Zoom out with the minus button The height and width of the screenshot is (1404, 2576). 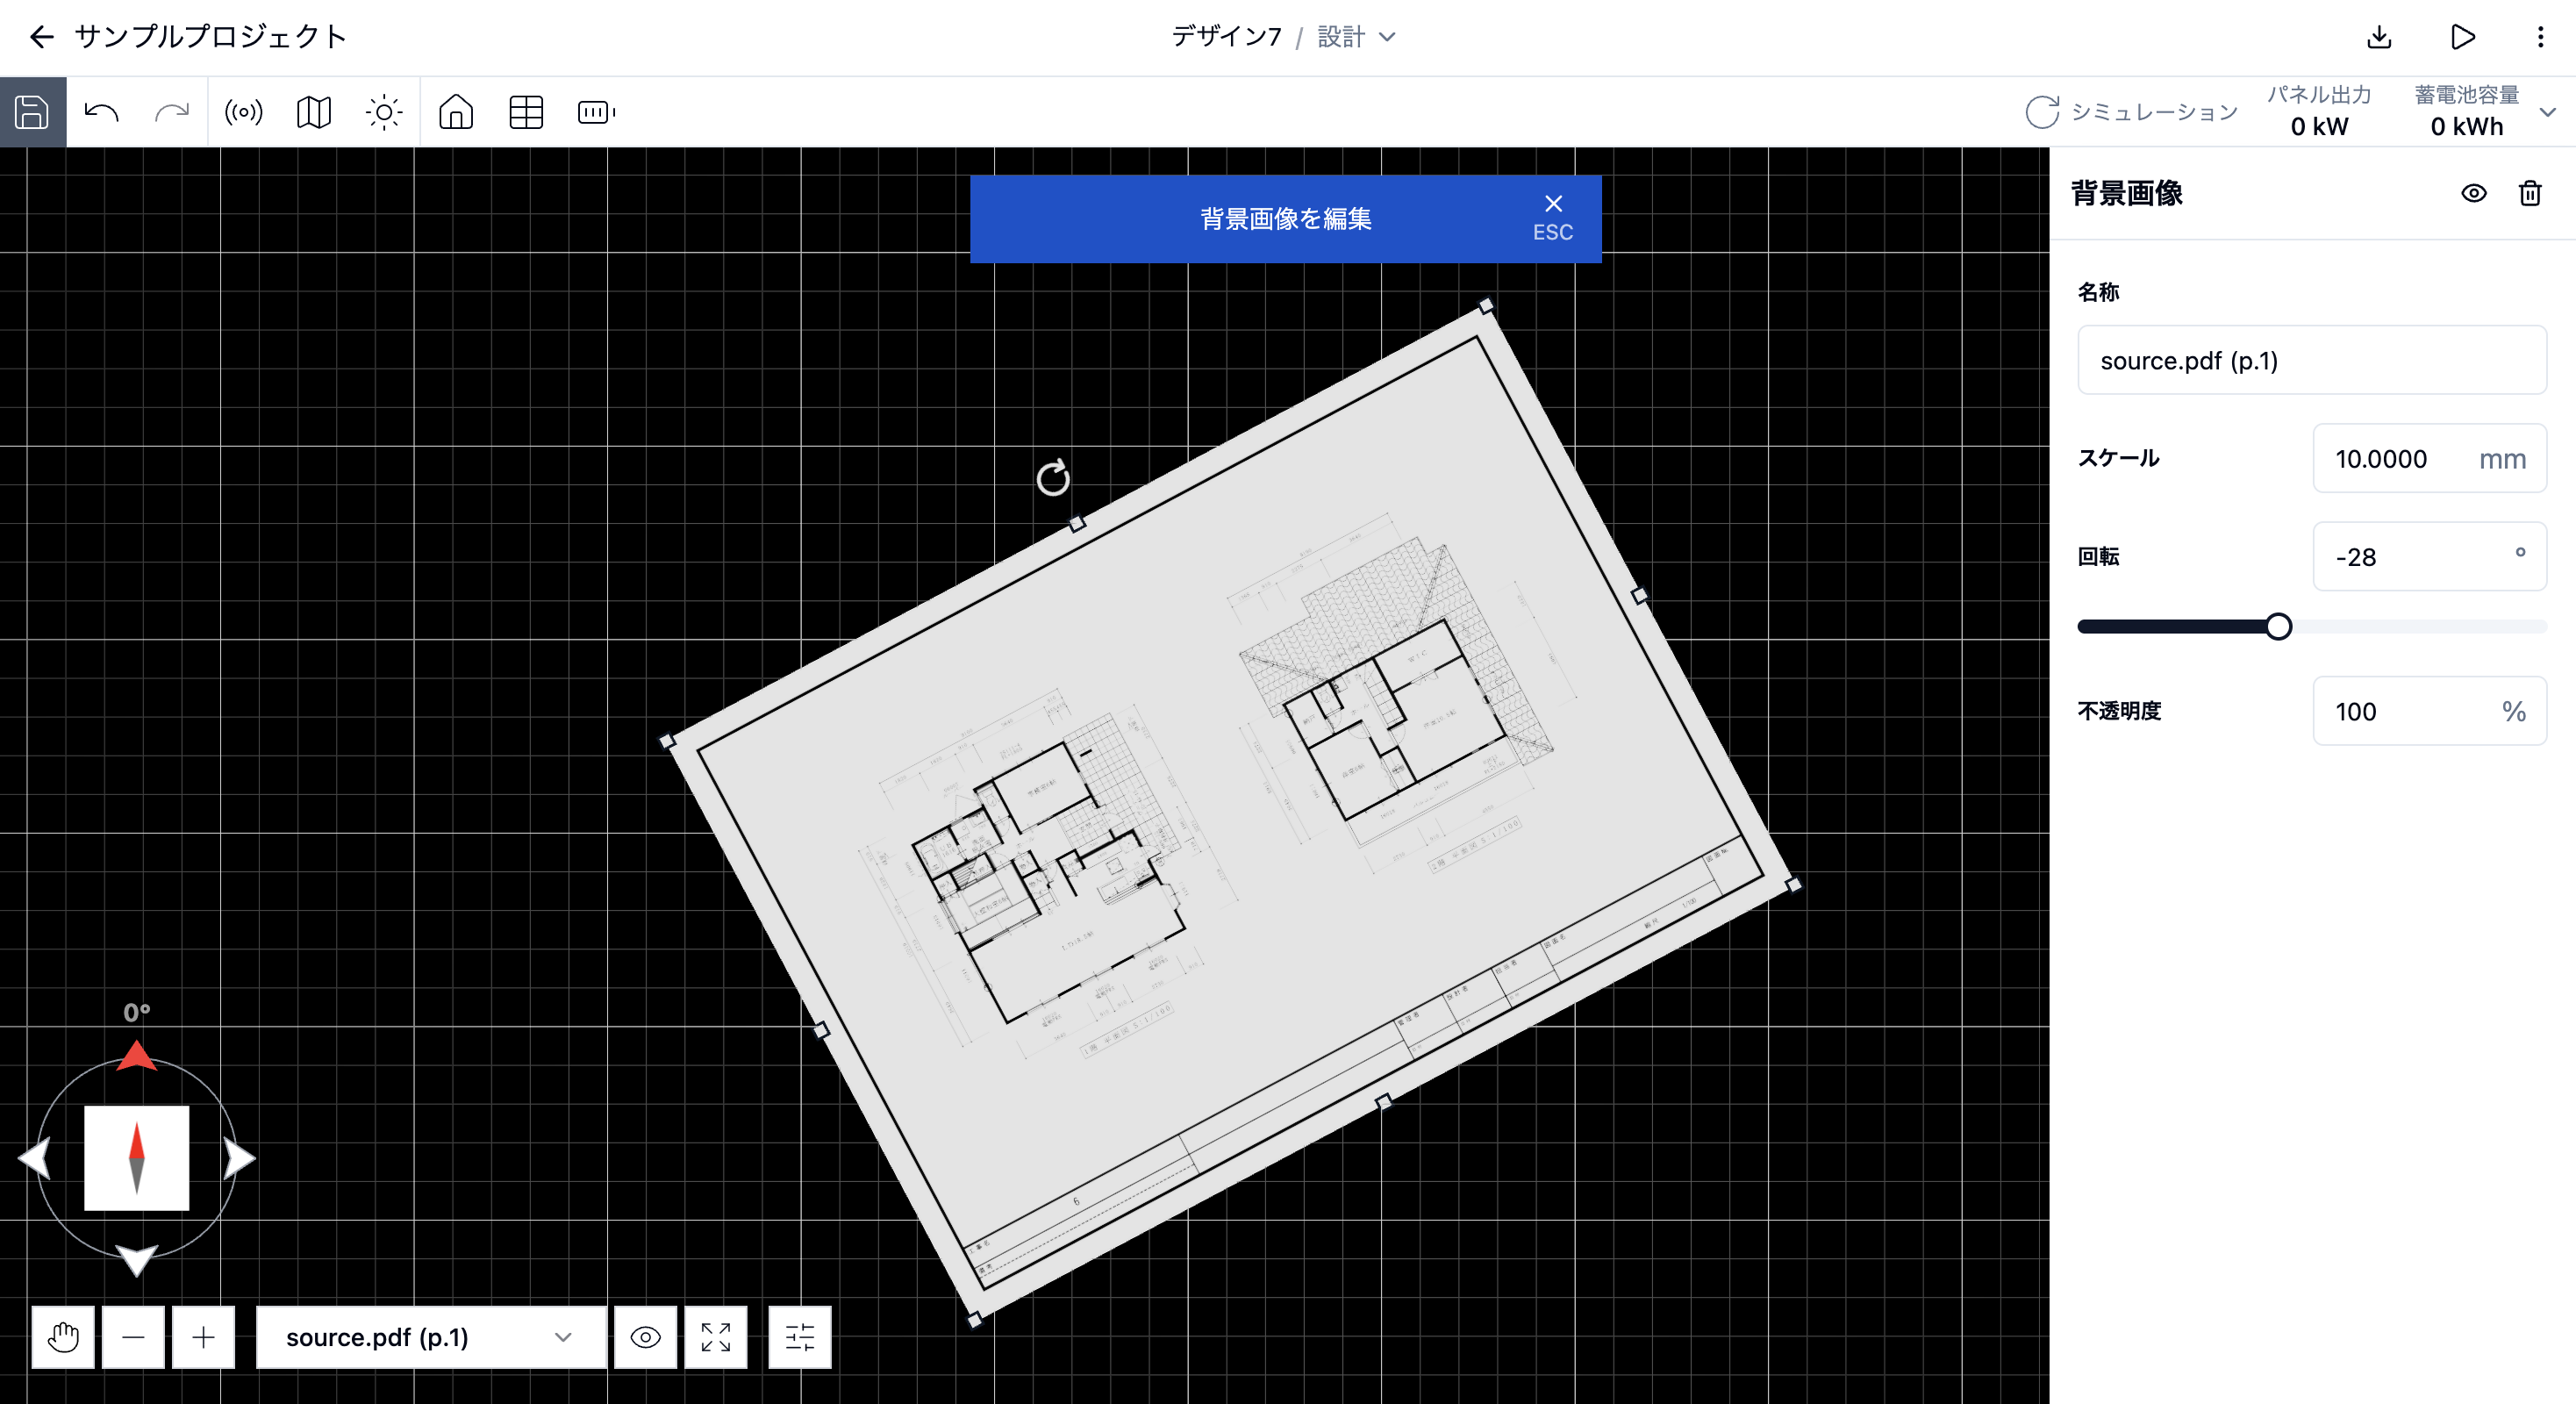(x=133, y=1337)
